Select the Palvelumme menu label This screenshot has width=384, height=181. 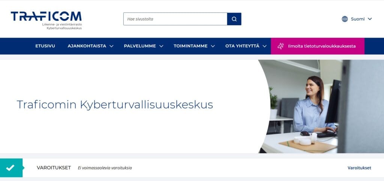pos(140,46)
